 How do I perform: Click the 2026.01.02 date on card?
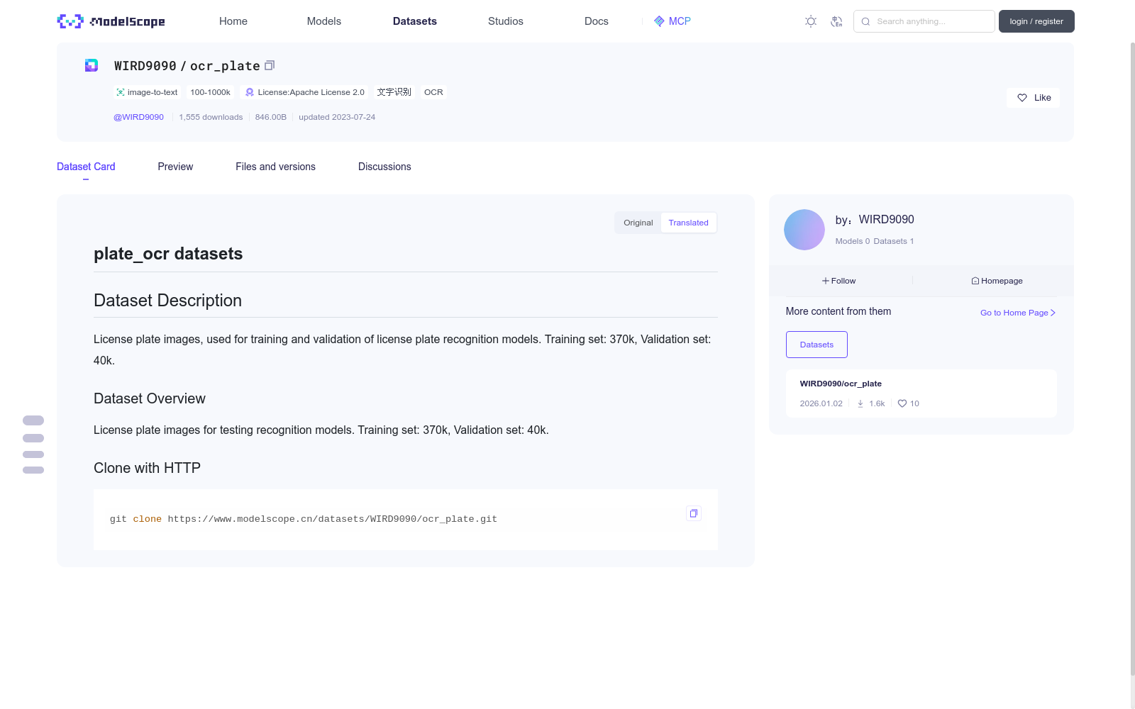pos(821,403)
